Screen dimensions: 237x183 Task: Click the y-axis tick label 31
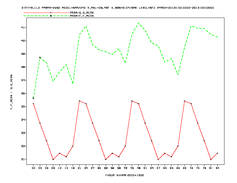coord(23,159)
